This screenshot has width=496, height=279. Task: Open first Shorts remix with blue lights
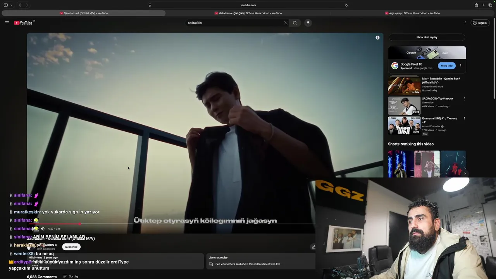pyautogui.click(x=401, y=164)
